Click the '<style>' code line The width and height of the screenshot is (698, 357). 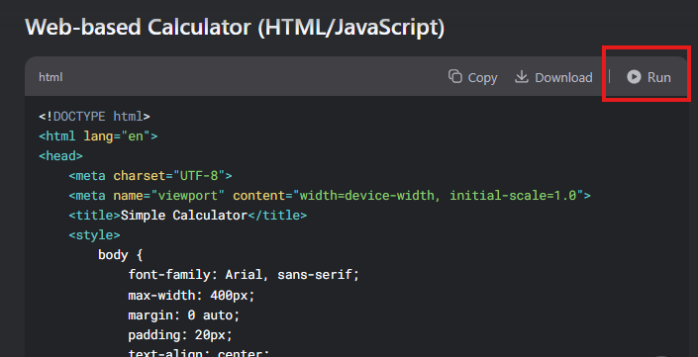[x=94, y=234]
